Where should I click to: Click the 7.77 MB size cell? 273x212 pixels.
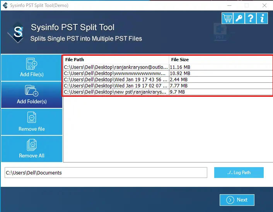tap(220, 86)
